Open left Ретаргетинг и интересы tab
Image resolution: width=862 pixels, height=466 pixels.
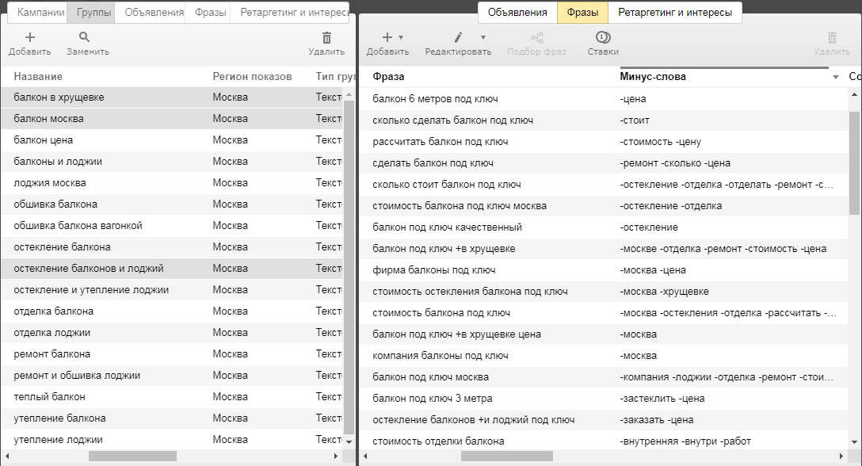[x=290, y=12]
